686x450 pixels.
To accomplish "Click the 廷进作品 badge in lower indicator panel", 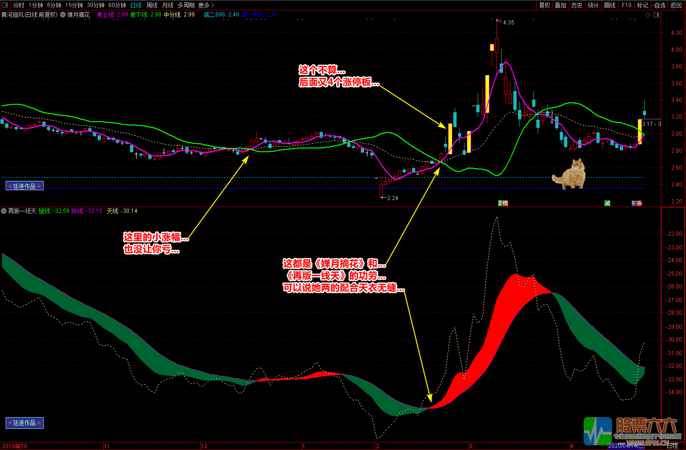I will [24, 423].
